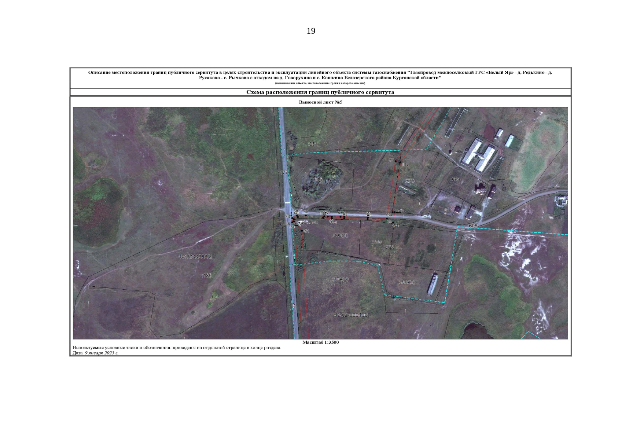This screenshot has height=440, width=622.
Task: Click the 'Используемые условные знаки' note line
Action: pos(177,348)
